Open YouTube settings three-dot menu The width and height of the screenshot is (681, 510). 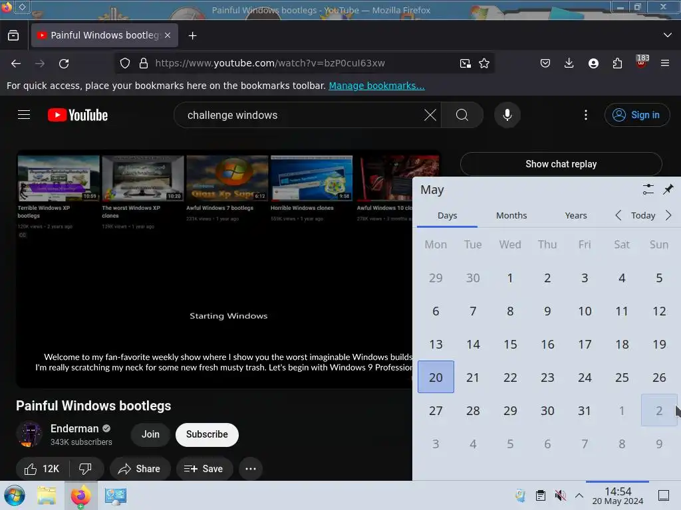point(586,115)
